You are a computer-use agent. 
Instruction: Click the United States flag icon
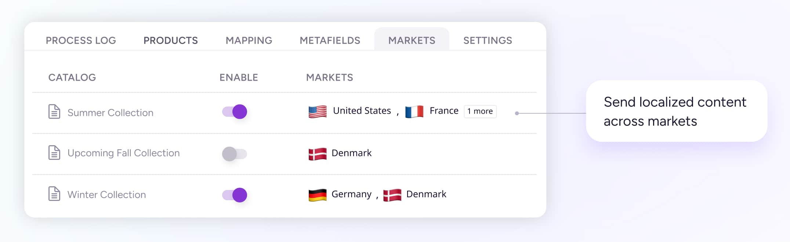click(318, 111)
